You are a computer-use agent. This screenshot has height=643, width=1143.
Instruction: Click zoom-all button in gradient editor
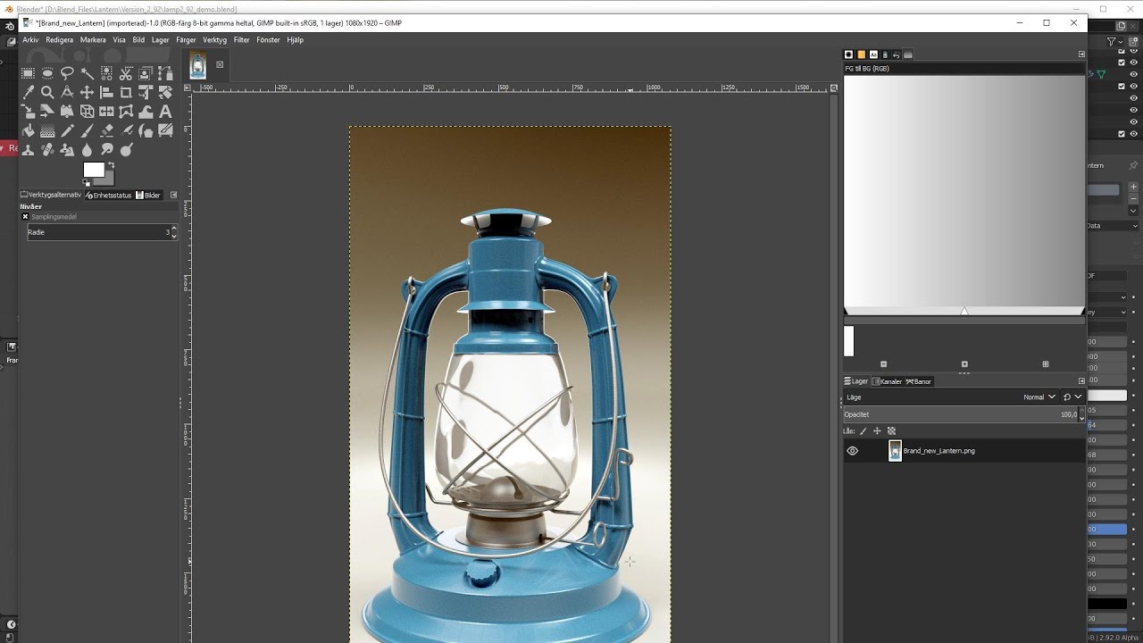click(x=1046, y=364)
